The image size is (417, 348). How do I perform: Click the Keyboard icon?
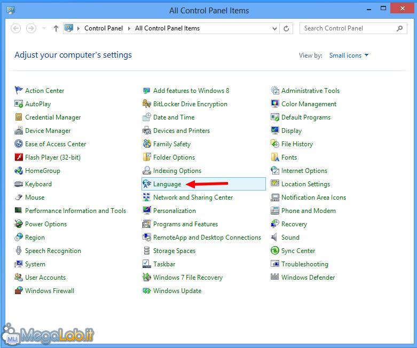(x=19, y=184)
